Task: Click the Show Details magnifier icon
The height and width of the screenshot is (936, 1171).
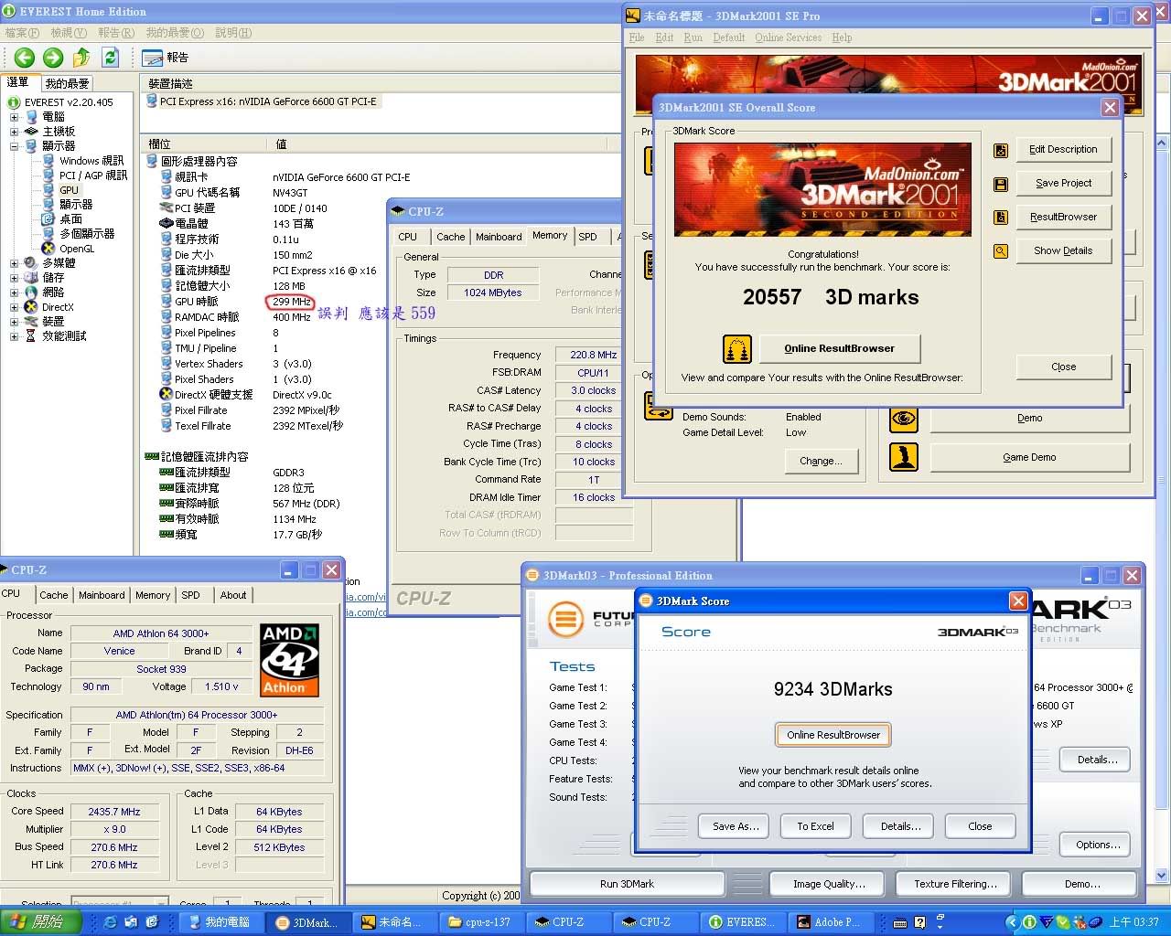Action: (1001, 250)
